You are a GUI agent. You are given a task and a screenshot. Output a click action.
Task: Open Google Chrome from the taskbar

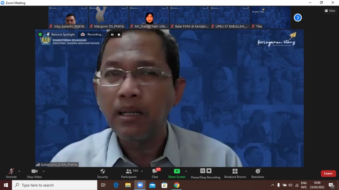pos(176,185)
